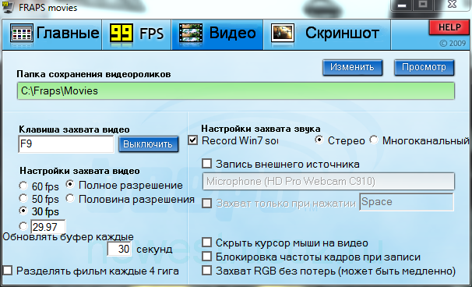
Task: Switch to the FPS tab
Action: tap(137, 34)
